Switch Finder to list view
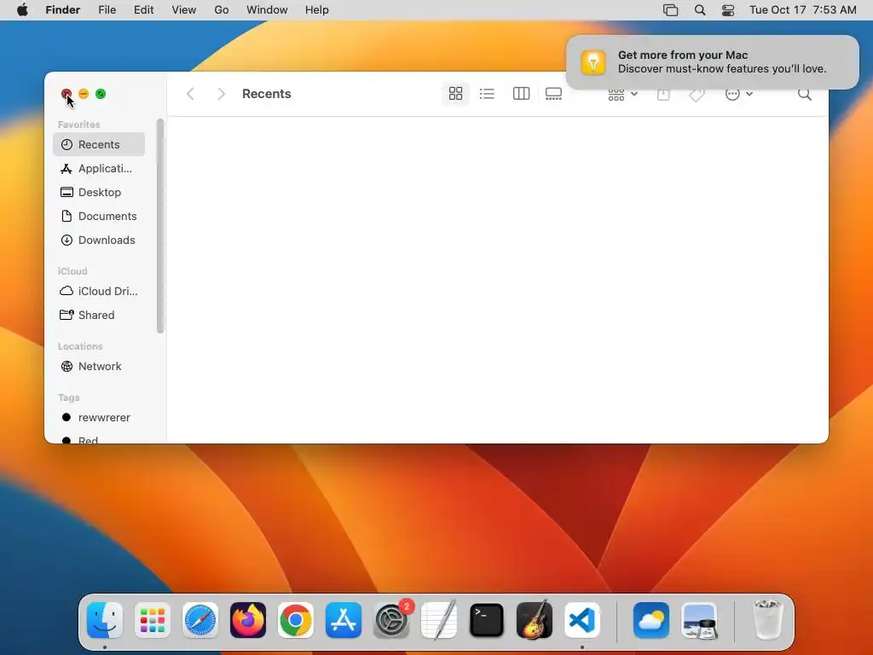873x655 pixels. pos(487,94)
